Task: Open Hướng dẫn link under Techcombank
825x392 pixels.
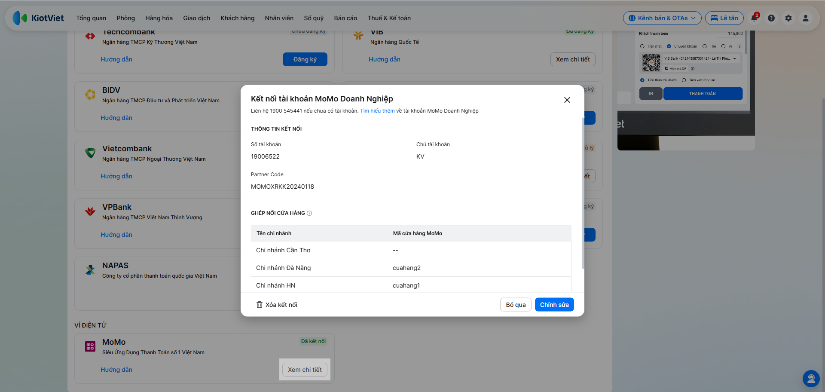Action: tap(116, 59)
